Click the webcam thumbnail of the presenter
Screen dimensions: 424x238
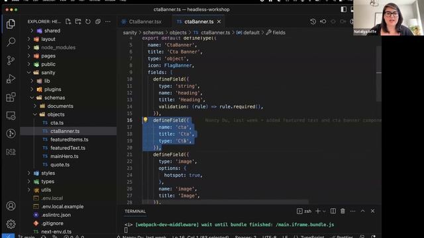(x=388, y=18)
